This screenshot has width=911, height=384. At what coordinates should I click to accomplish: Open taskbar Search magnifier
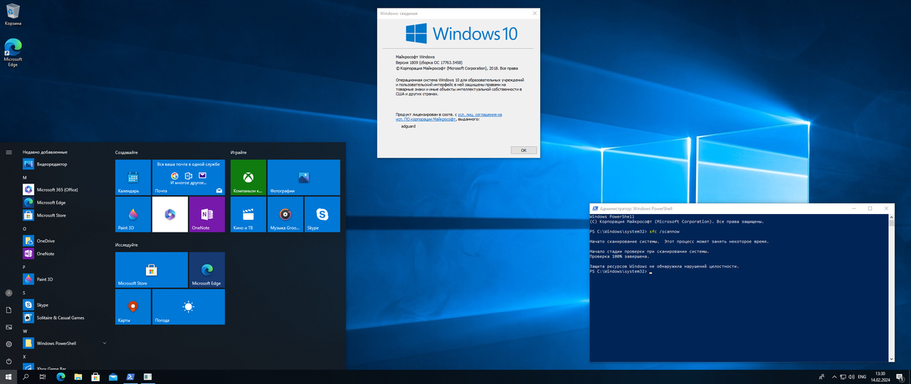click(x=26, y=377)
